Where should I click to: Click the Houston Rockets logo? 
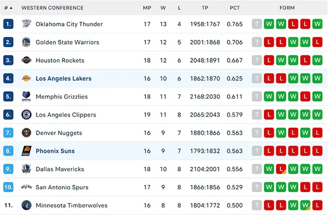point(27,60)
